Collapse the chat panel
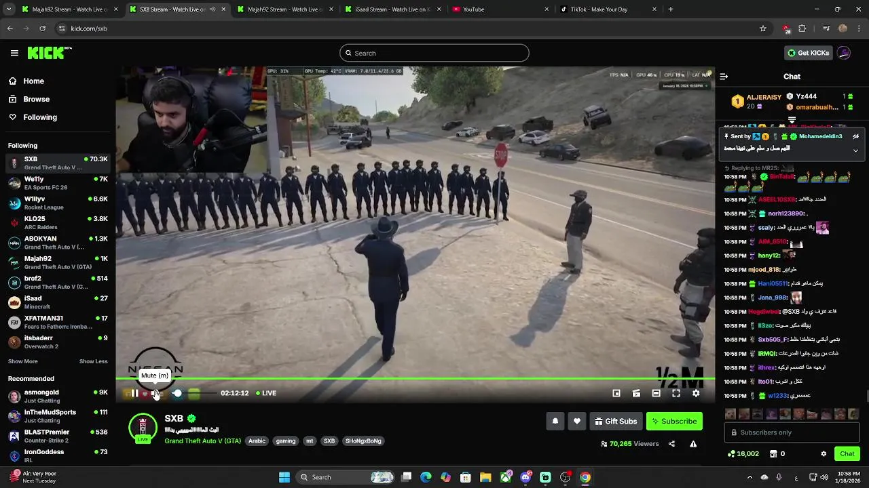Screen dimensions: 869x488 724,77
